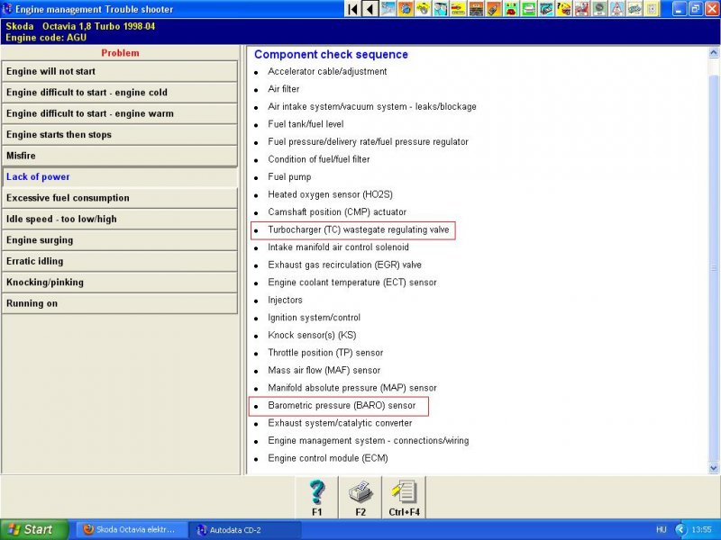Viewport: 721px width, 540px height.
Task: Open the orange icon with blue globe
Action: point(405,9)
